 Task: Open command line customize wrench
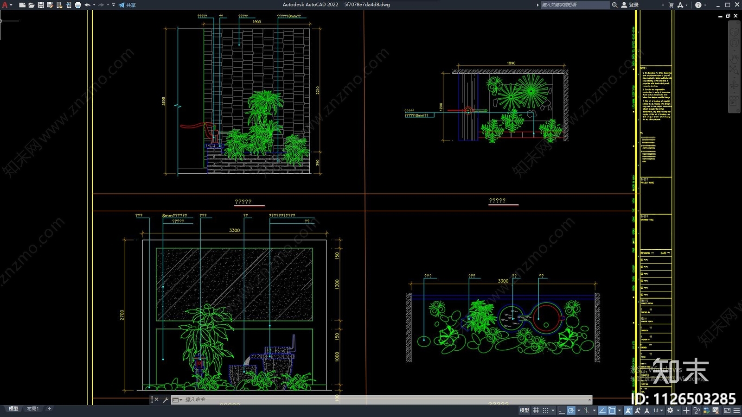166,399
